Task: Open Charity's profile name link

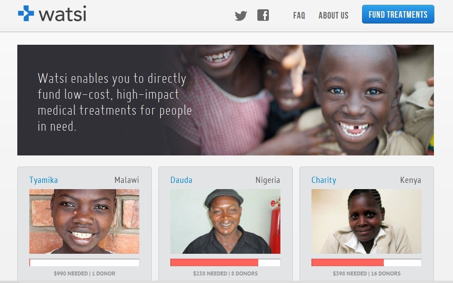Action: click(324, 180)
